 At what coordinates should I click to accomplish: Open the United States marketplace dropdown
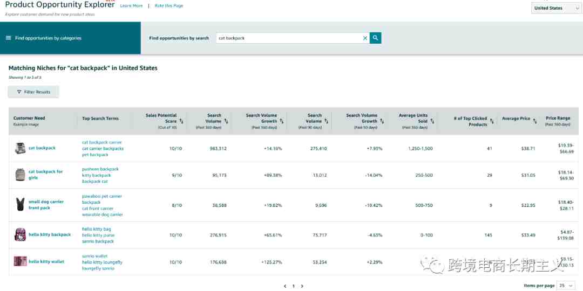pyautogui.click(x=555, y=8)
